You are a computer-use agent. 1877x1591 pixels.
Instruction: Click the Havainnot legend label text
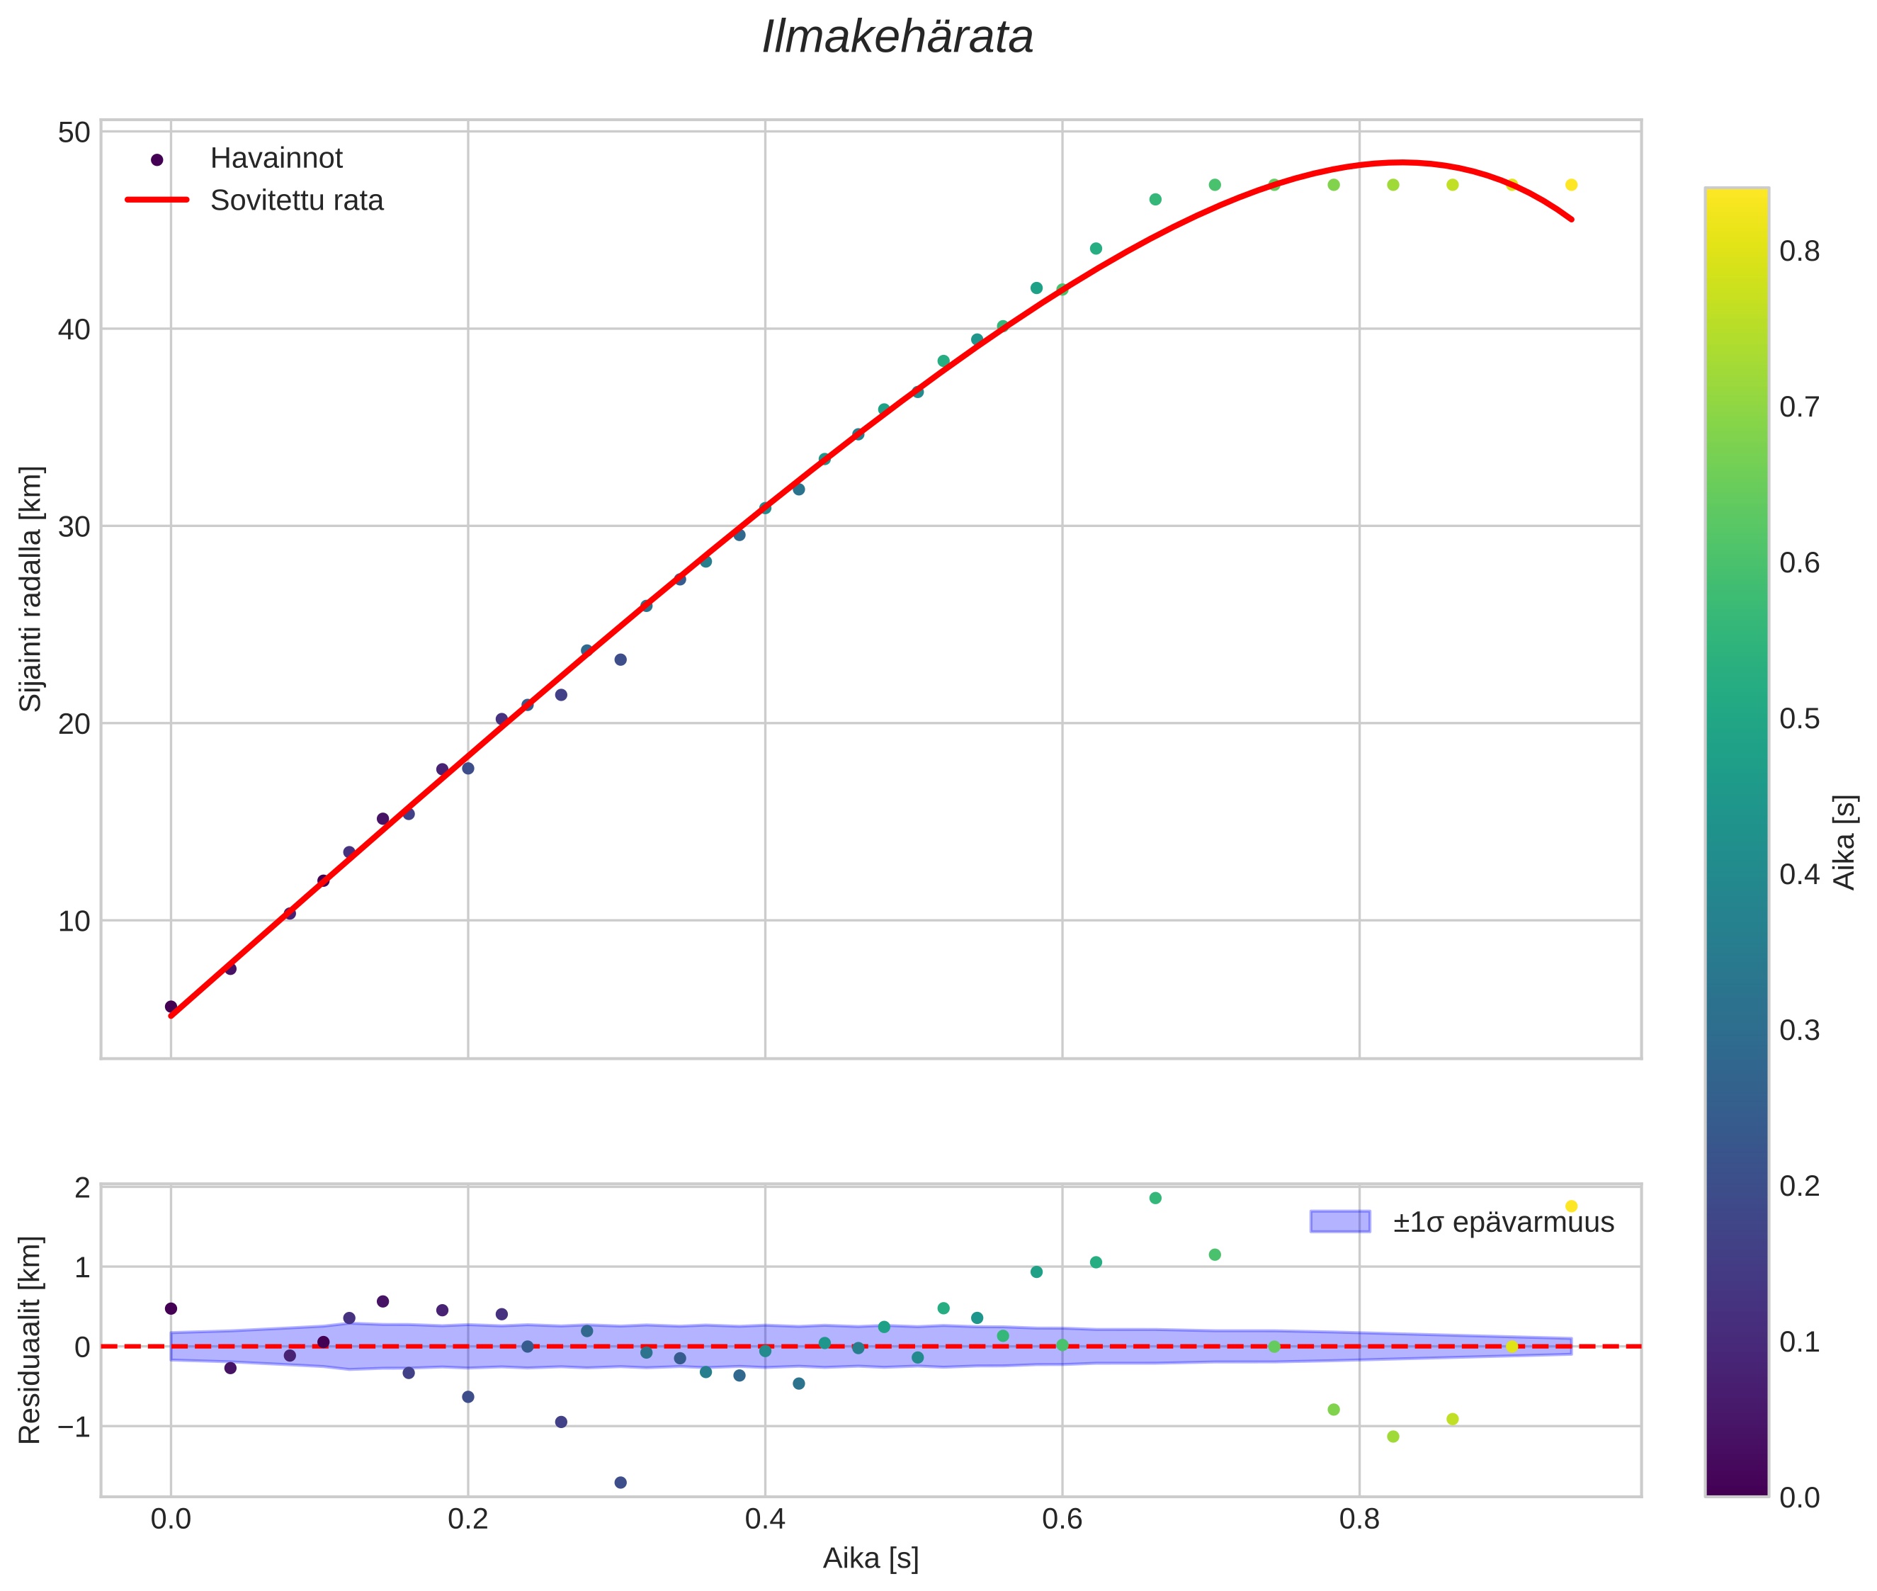tap(276, 159)
